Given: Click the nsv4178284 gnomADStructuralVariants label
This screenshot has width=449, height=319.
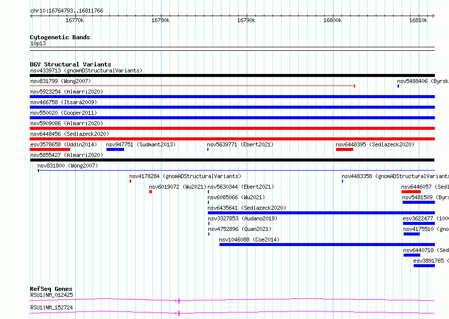Looking at the screenshot, I should tap(185, 176).
